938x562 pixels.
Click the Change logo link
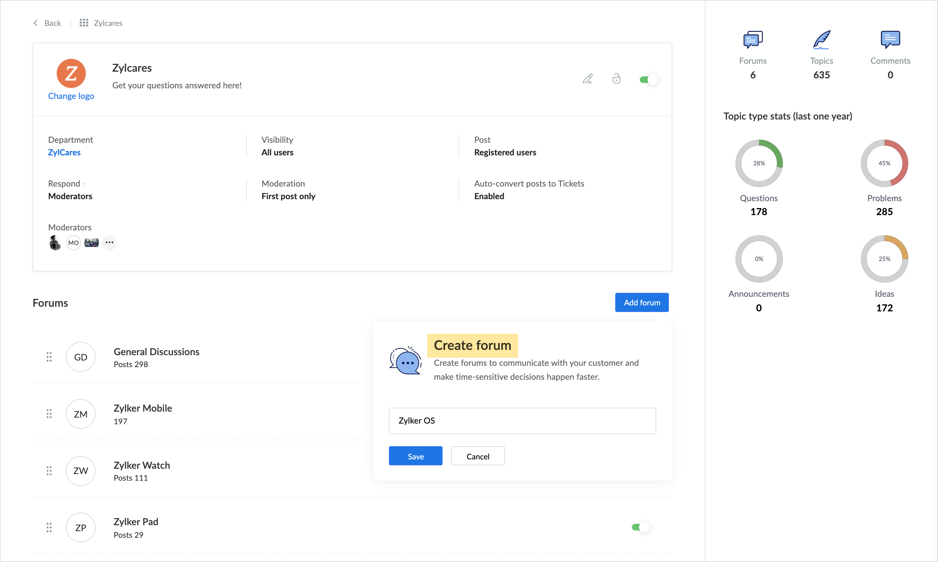71,96
